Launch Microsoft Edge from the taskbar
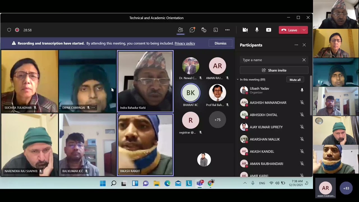Viewport: 359px width, 202px height. point(167,183)
